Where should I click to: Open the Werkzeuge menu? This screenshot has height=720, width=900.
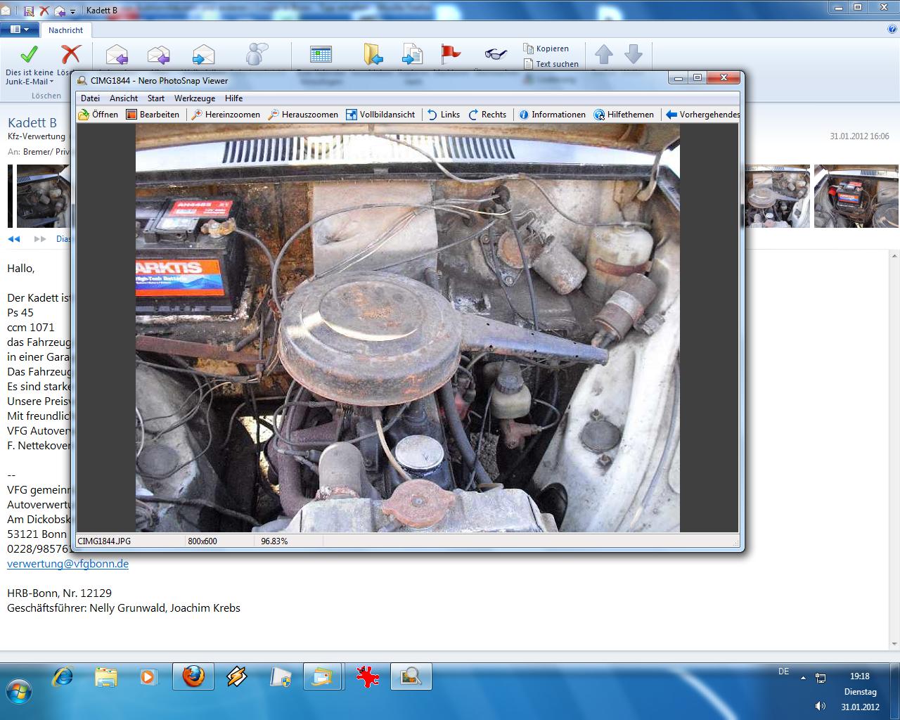pyautogui.click(x=195, y=98)
